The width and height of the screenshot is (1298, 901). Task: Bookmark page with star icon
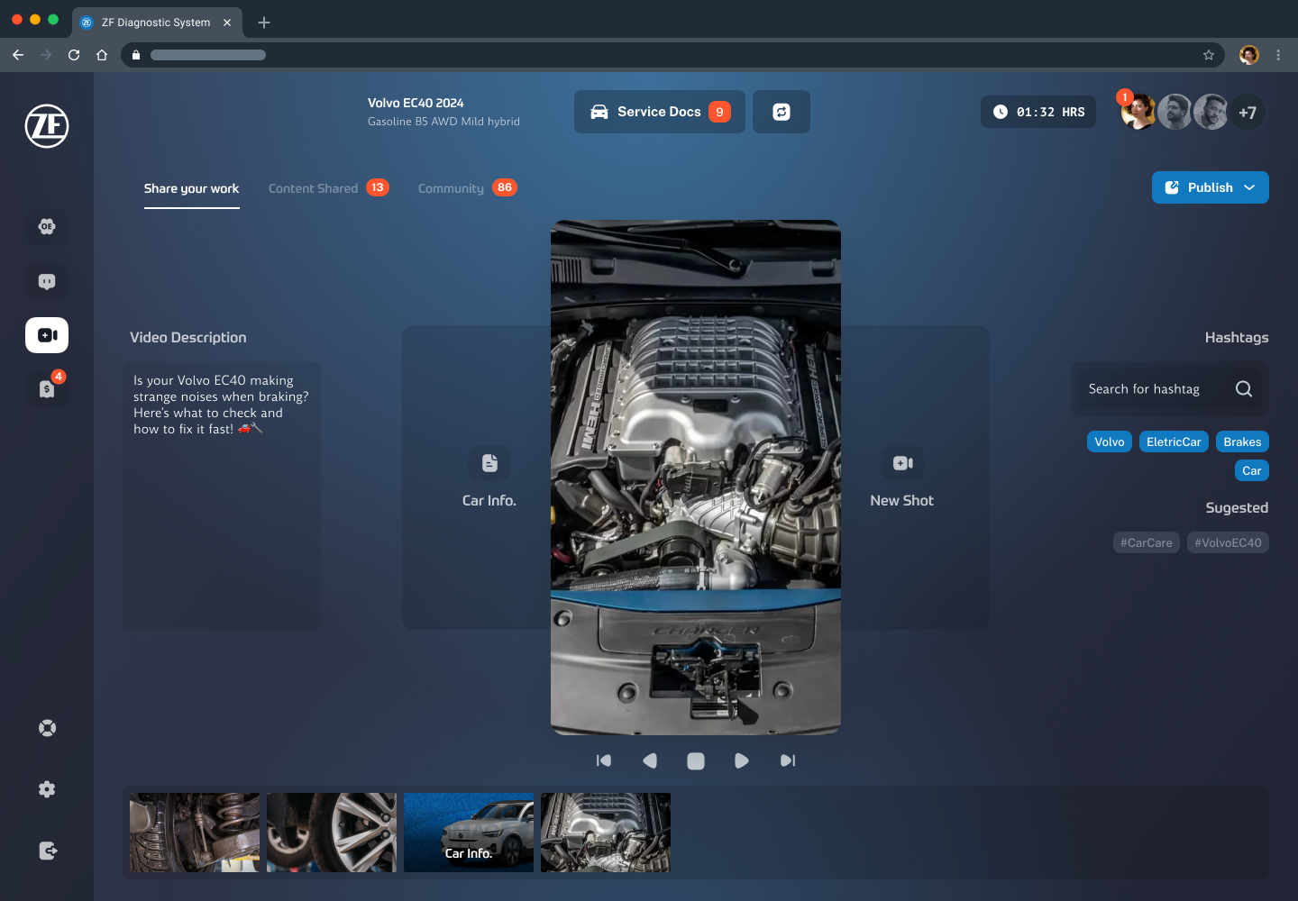pos(1209,55)
